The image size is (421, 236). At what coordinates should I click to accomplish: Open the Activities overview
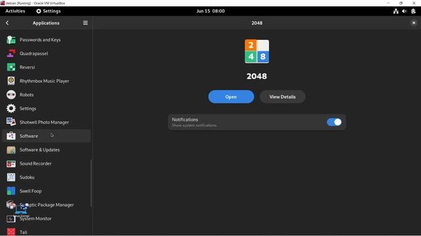coord(15,11)
